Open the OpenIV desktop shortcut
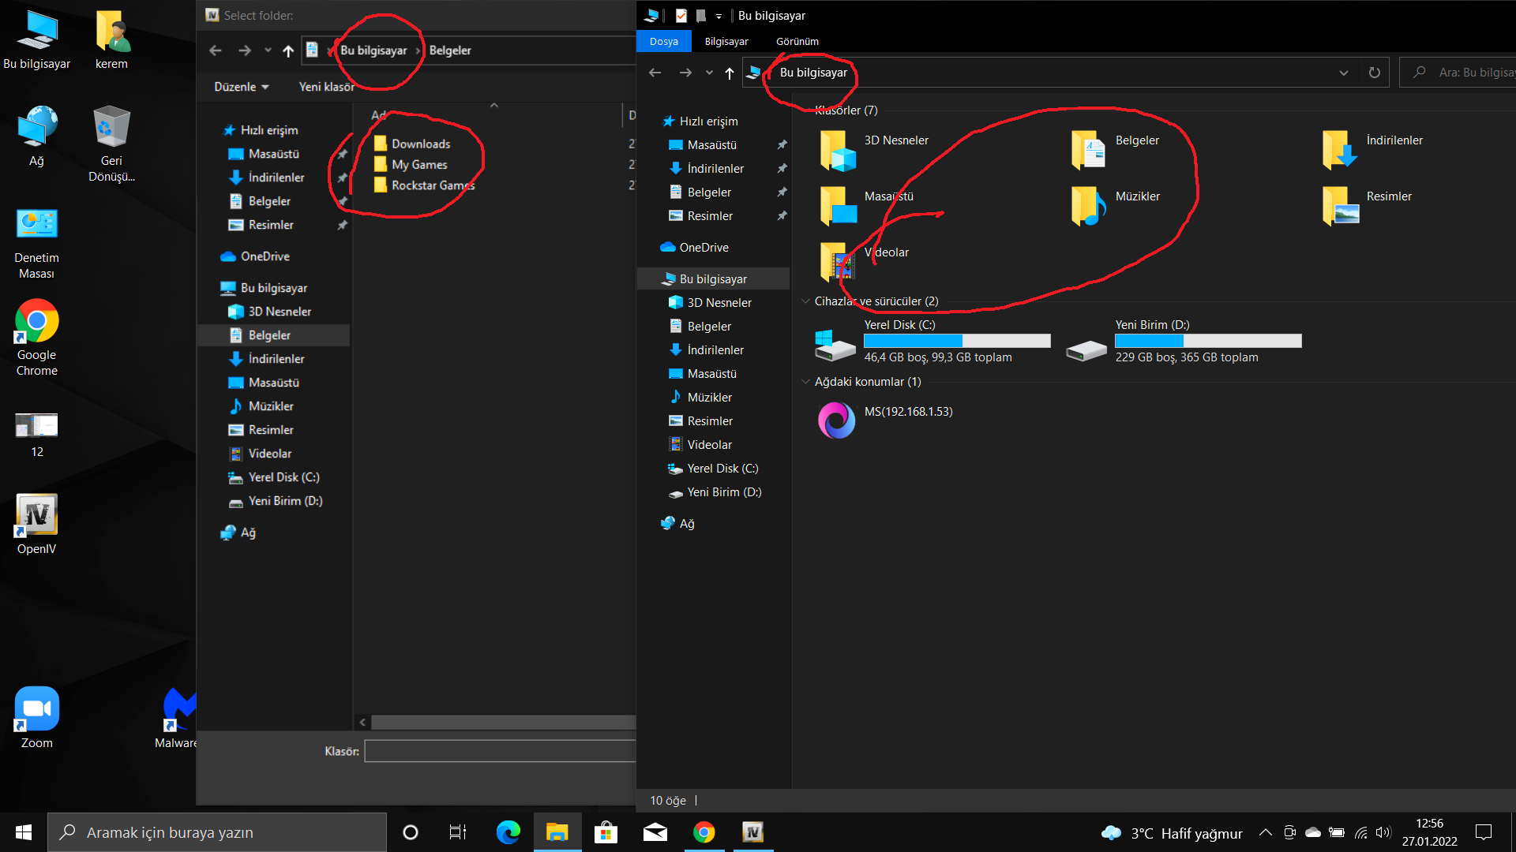This screenshot has height=852, width=1516. (x=36, y=517)
